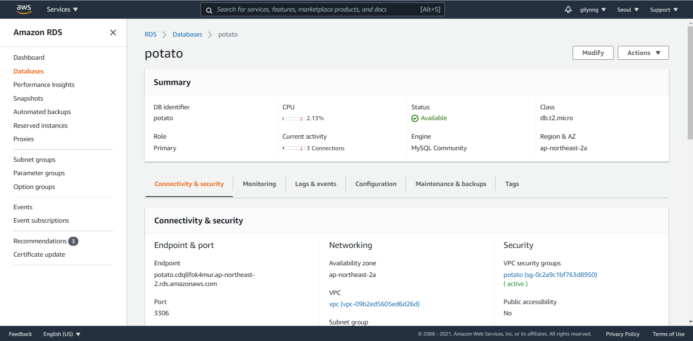Viewport: 693px width, 341px height.
Task: Open Events in the sidebar
Action: [23, 207]
